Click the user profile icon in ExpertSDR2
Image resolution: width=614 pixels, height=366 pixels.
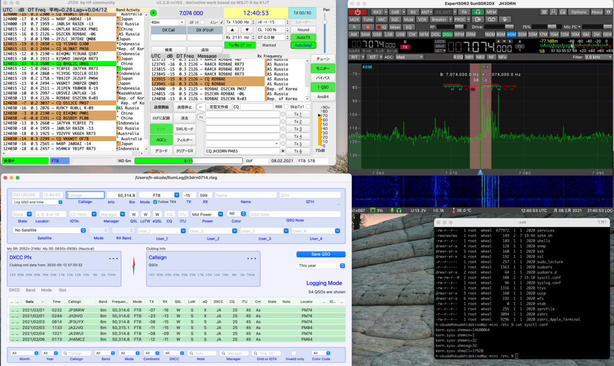[554, 12]
